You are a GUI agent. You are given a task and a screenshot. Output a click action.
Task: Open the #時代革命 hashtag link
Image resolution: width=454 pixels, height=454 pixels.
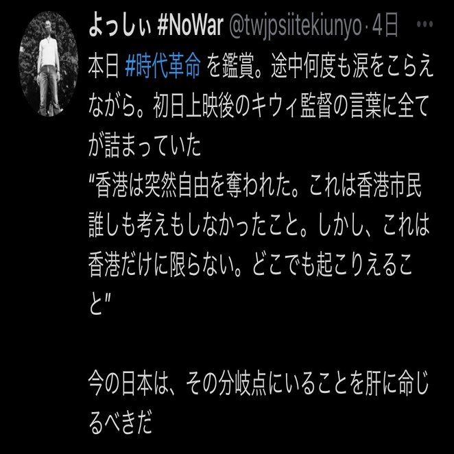(163, 68)
